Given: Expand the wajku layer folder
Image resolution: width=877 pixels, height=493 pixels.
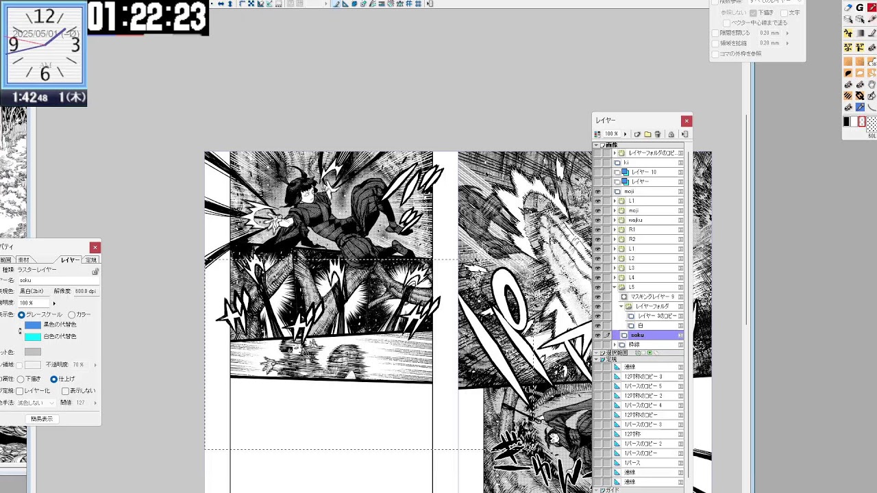Looking at the screenshot, I should [615, 220].
